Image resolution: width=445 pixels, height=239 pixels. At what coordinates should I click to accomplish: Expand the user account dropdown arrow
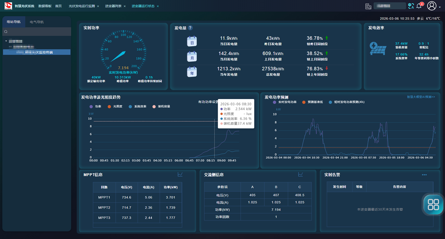pyautogui.click(x=440, y=6)
